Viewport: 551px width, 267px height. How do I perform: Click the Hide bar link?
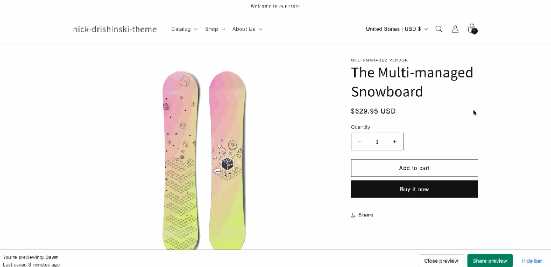(x=532, y=261)
